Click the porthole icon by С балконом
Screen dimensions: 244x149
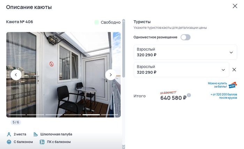point(9,142)
